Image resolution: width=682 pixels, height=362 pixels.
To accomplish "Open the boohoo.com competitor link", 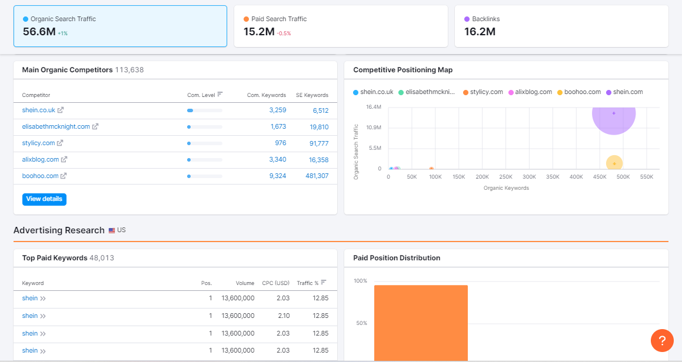I will 41,176.
